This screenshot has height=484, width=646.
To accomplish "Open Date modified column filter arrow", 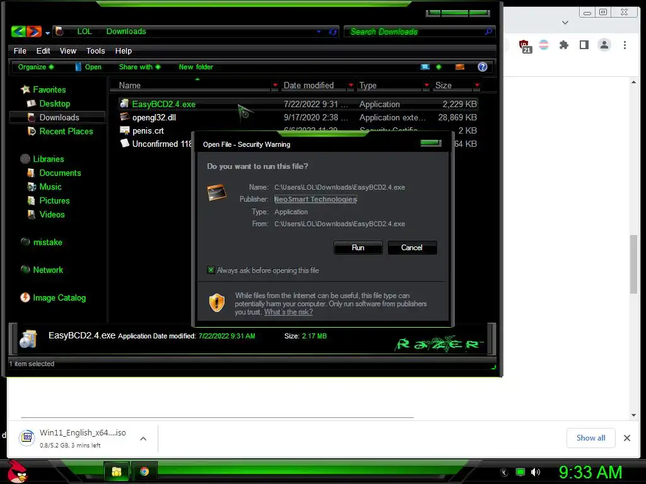I will pyautogui.click(x=351, y=85).
